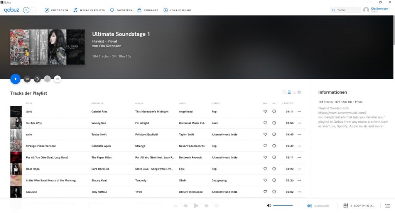Open more options for track Gold
The height and width of the screenshot is (213, 395).
(299, 111)
